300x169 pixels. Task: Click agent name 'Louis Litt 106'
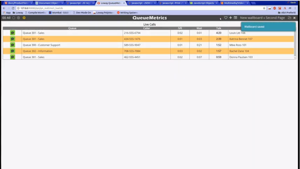[237, 33]
